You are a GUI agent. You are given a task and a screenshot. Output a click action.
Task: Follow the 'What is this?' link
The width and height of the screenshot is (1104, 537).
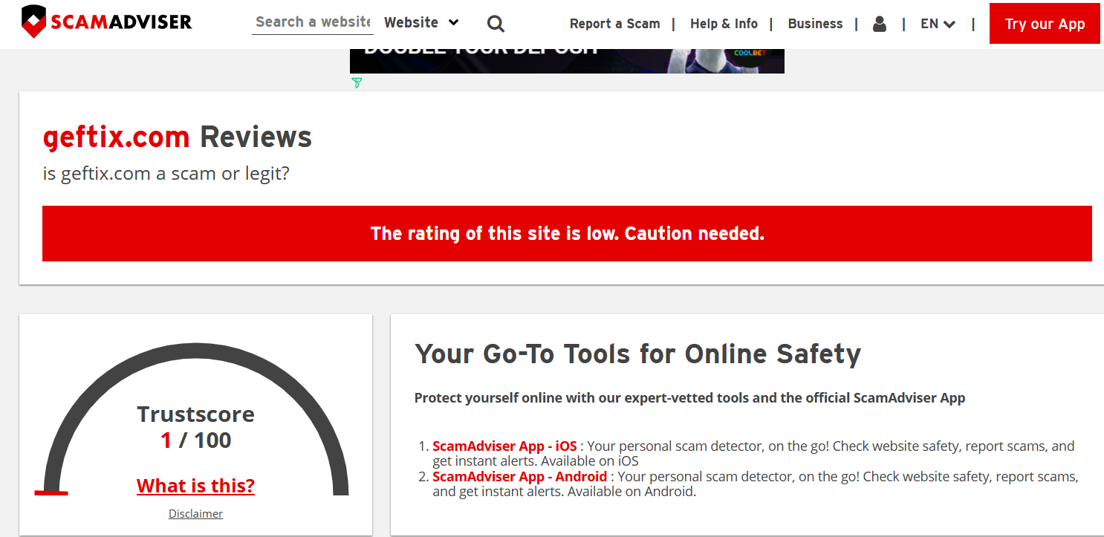tap(195, 486)
